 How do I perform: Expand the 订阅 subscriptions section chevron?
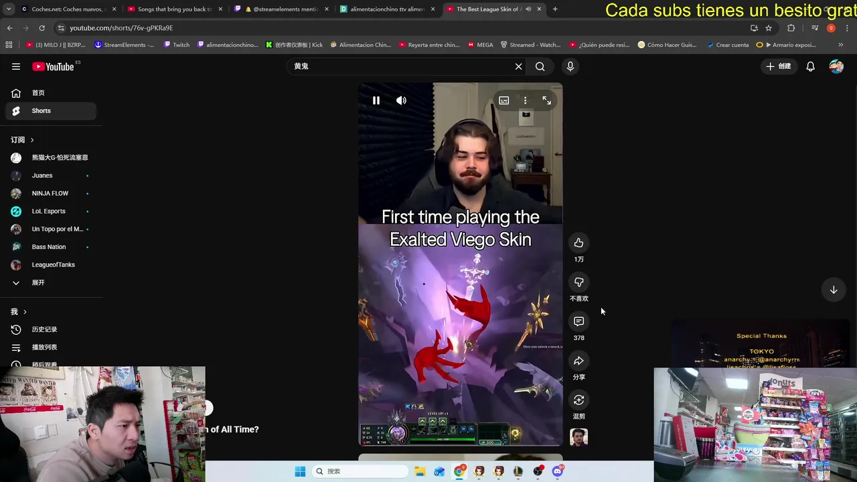(x=31, y=140)
